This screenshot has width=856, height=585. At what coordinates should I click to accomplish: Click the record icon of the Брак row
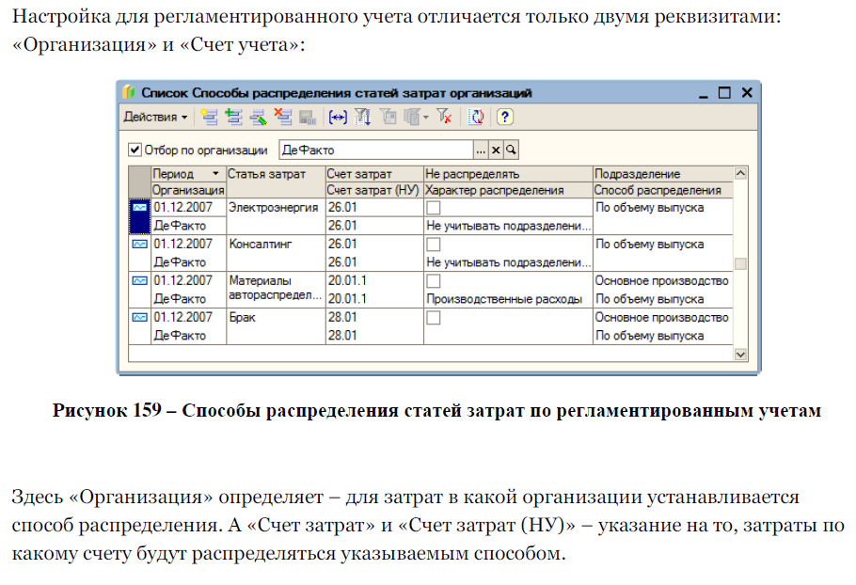point(140,317)
